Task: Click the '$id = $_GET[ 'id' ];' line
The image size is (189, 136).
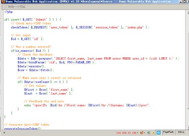Action: click(27, 39)
